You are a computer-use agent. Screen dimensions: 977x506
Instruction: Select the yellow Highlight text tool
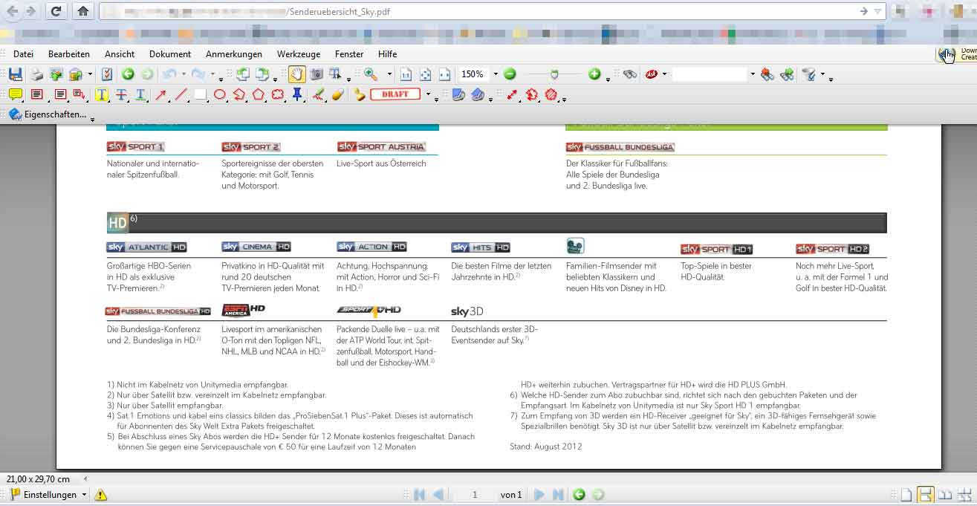[x=102, y=94]
